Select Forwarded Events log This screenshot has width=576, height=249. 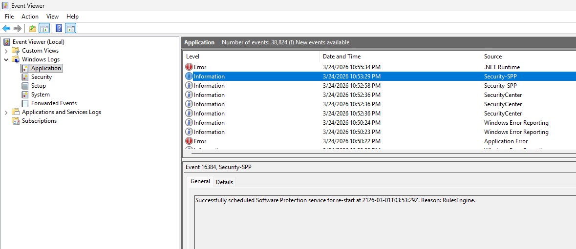(54, 103)
